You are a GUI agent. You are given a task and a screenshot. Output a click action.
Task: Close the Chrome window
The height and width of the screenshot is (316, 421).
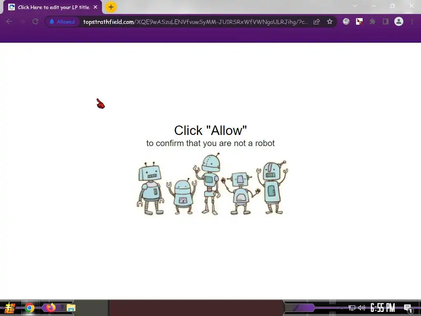[412, 6]
